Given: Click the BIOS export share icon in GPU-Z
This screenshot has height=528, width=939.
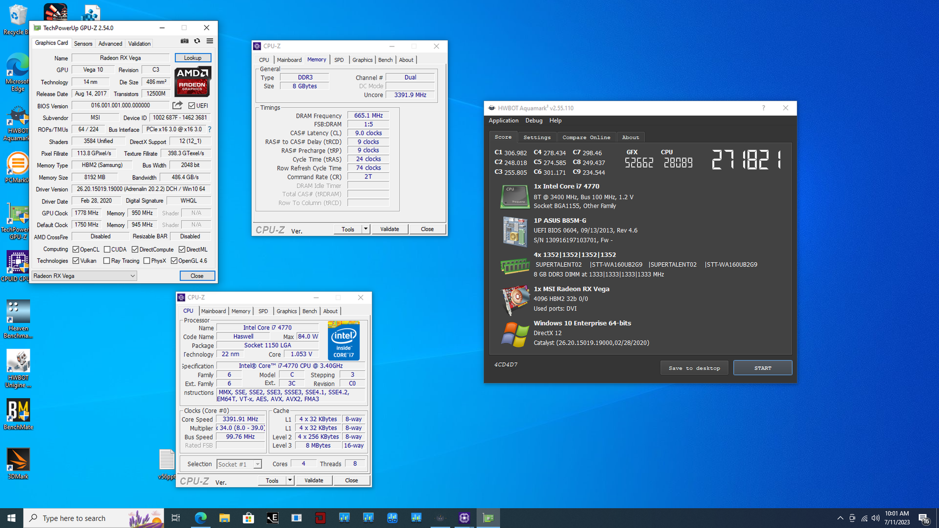Looking at the screenshot, I should coord(177,105).
